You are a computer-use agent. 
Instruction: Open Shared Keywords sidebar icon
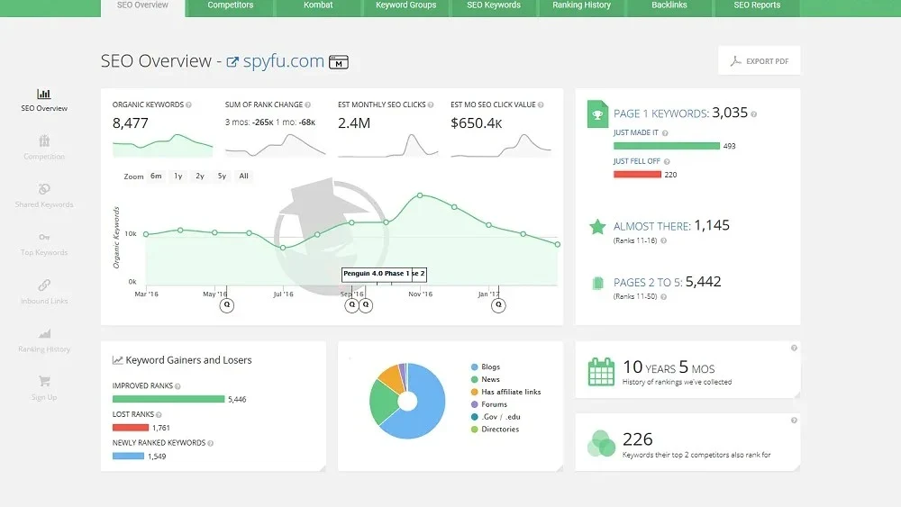pos(44,189)
